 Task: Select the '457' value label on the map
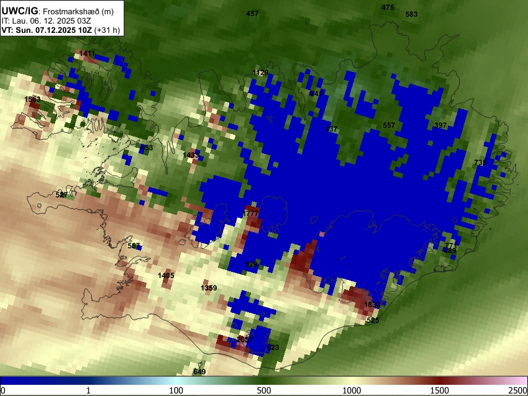pos(252,14)
